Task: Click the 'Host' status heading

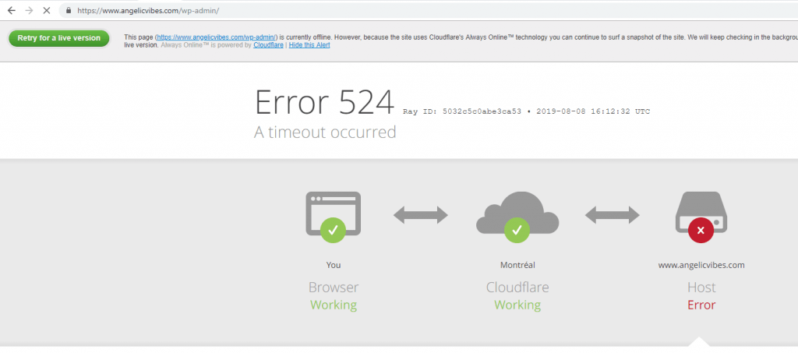Action: 701,288
